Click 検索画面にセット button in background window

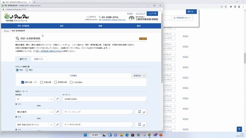[x=182, y=18]
